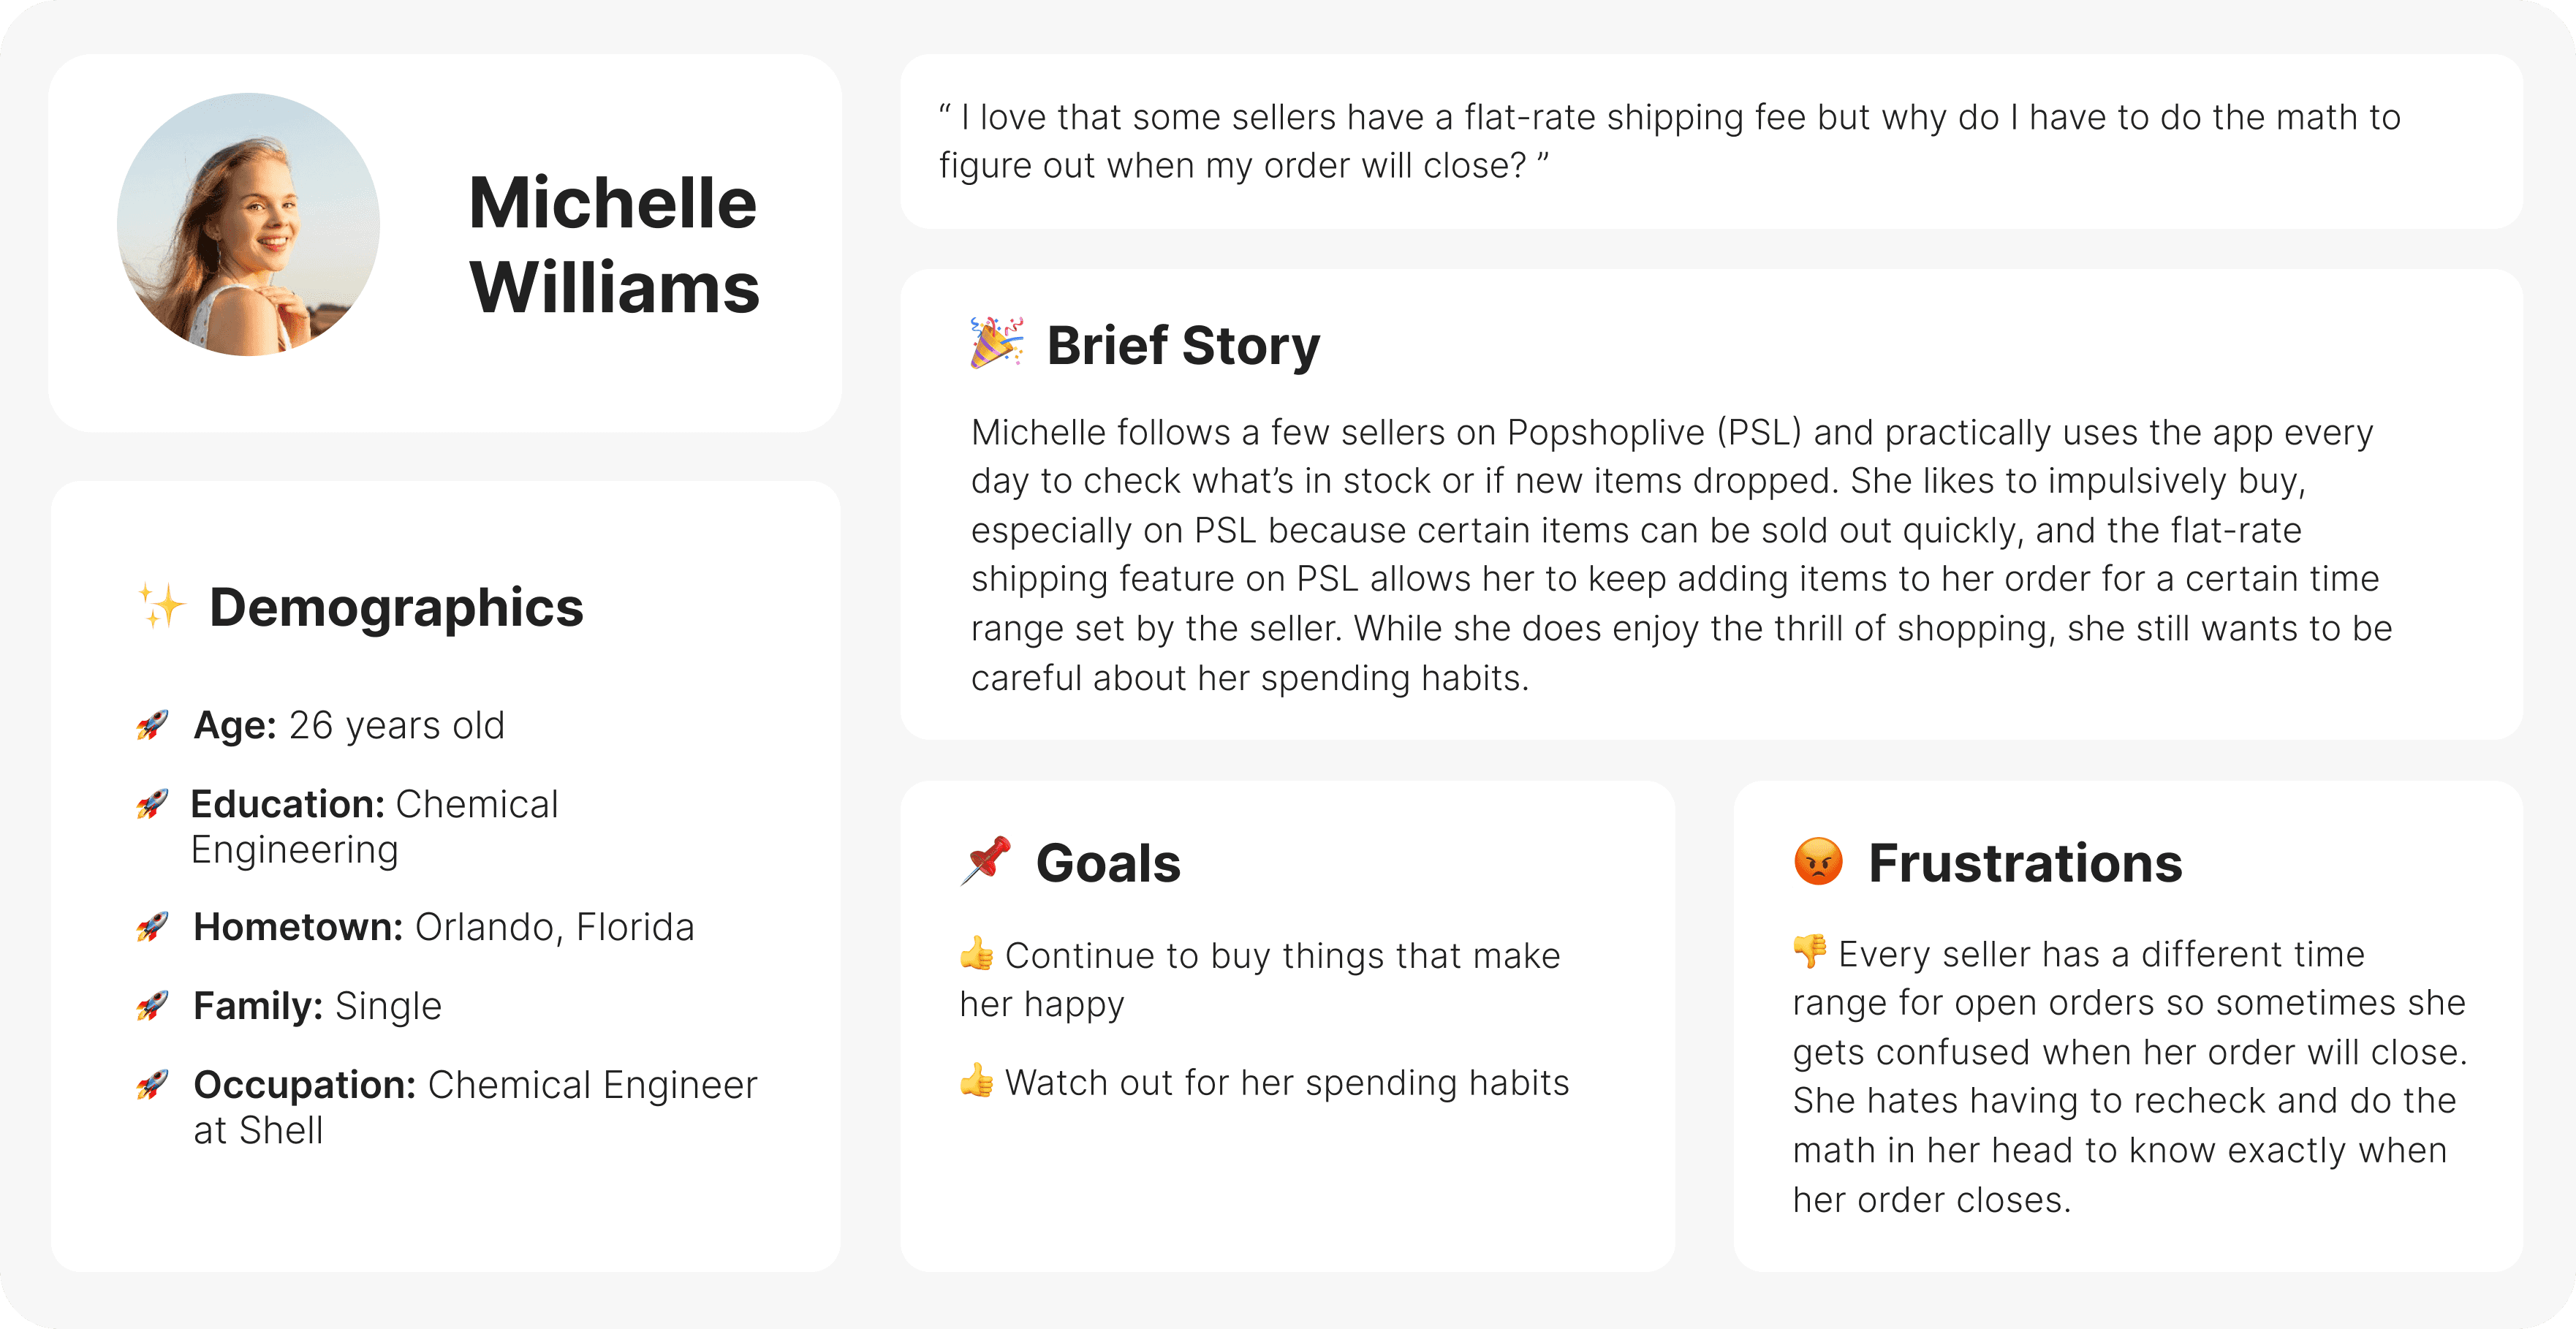Click the thumbs up beside Watch out for spending
This screenshot has height=1329, width=2576.
click(x=977, y=1081)
